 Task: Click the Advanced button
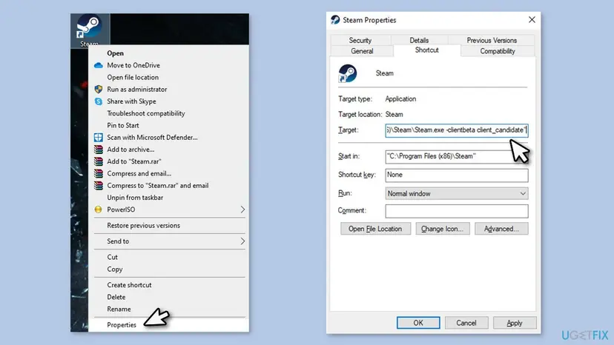coord(501,229)
